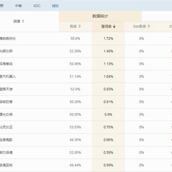
Task: Click win rate value 48.35%
Action: tap(75, 140)
